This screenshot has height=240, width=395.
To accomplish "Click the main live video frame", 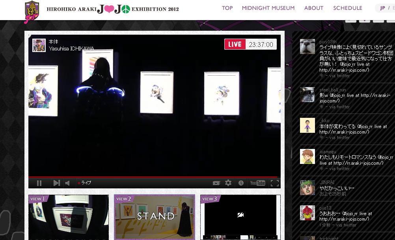I will pos(155,106).
